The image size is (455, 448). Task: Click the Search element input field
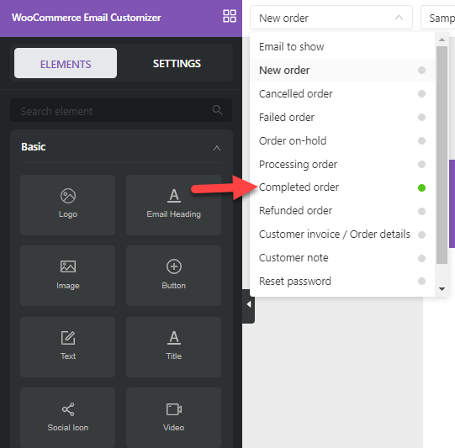click(121, 110)
